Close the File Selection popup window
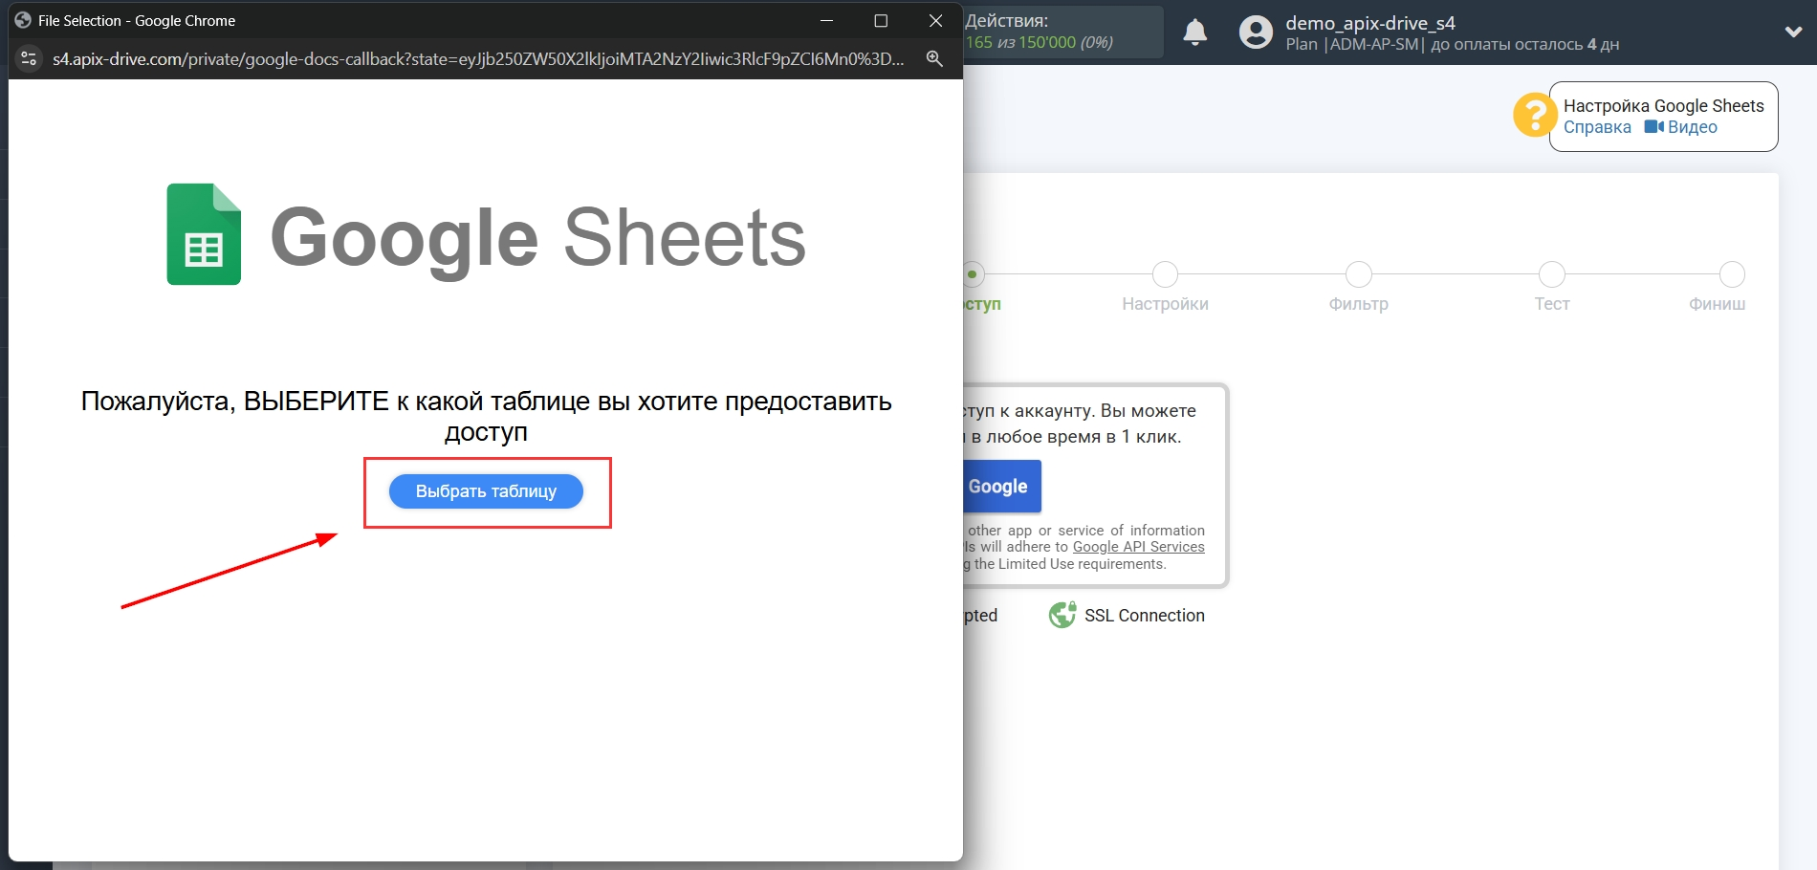Image resolution: width=1817 pixels, height=870 pixels. coord(935,20)
